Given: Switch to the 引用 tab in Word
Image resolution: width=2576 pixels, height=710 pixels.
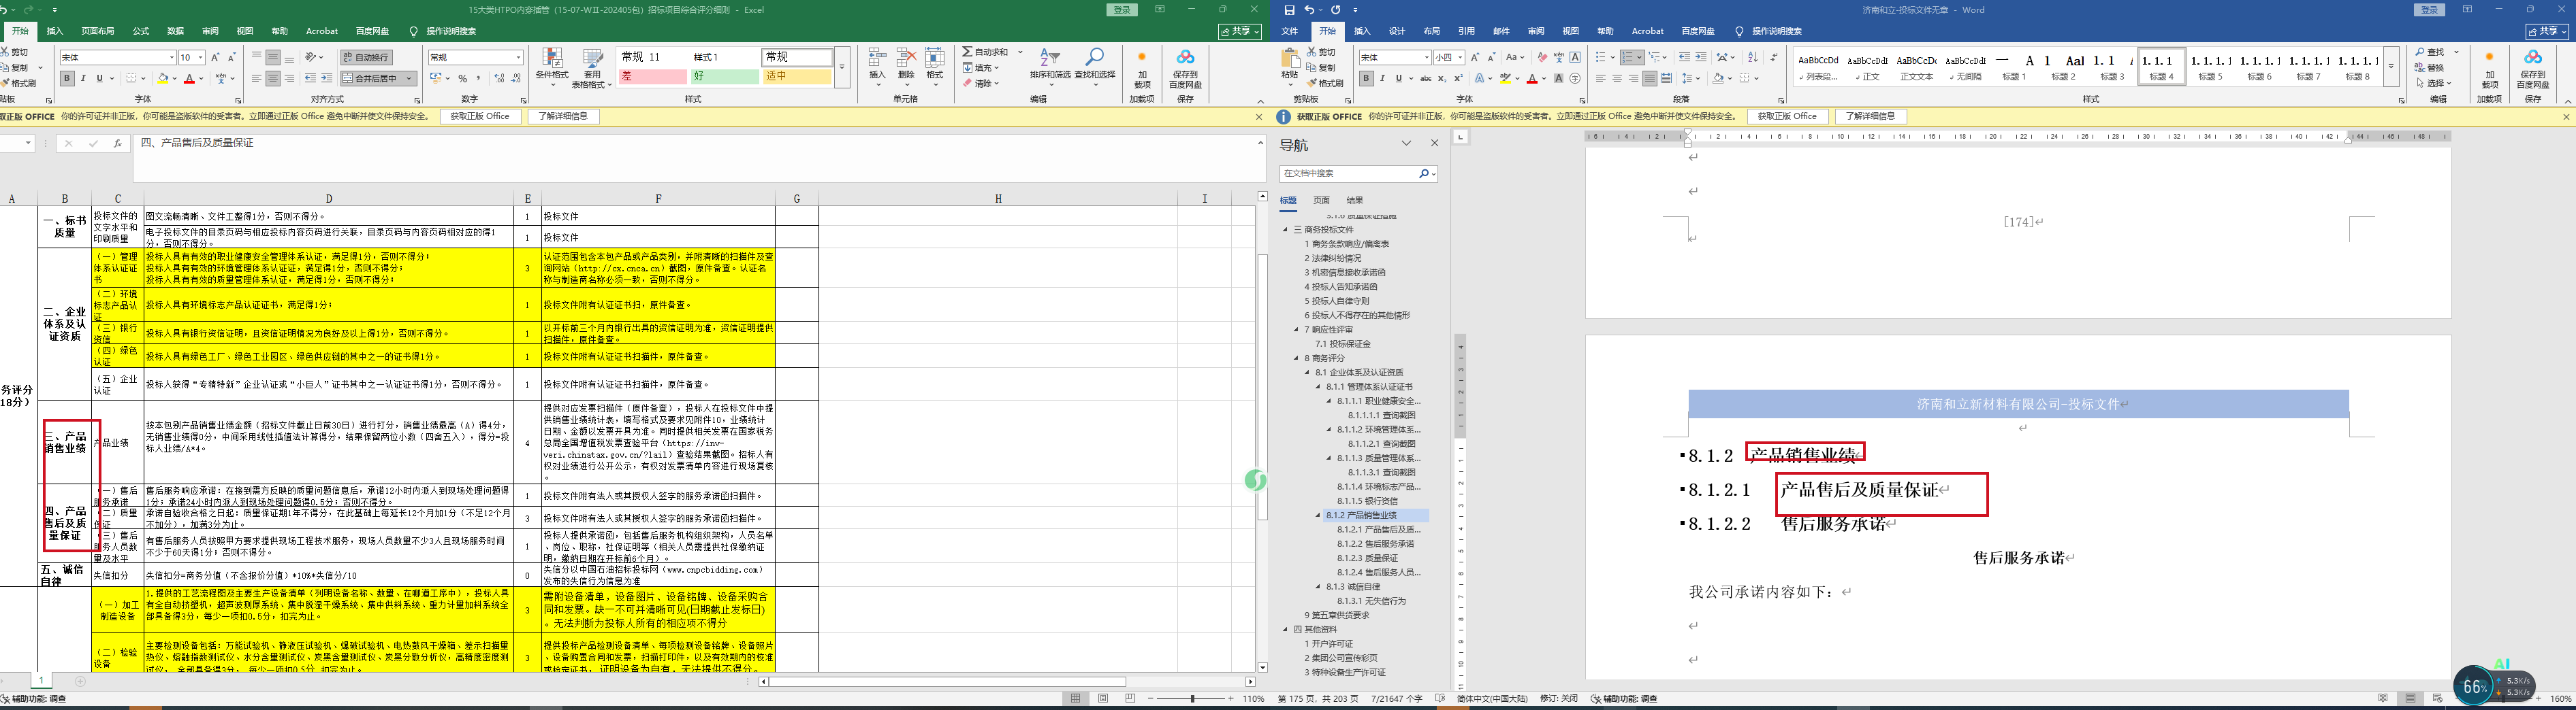Looking at the screenshot, I should [x=1466, y=32].
